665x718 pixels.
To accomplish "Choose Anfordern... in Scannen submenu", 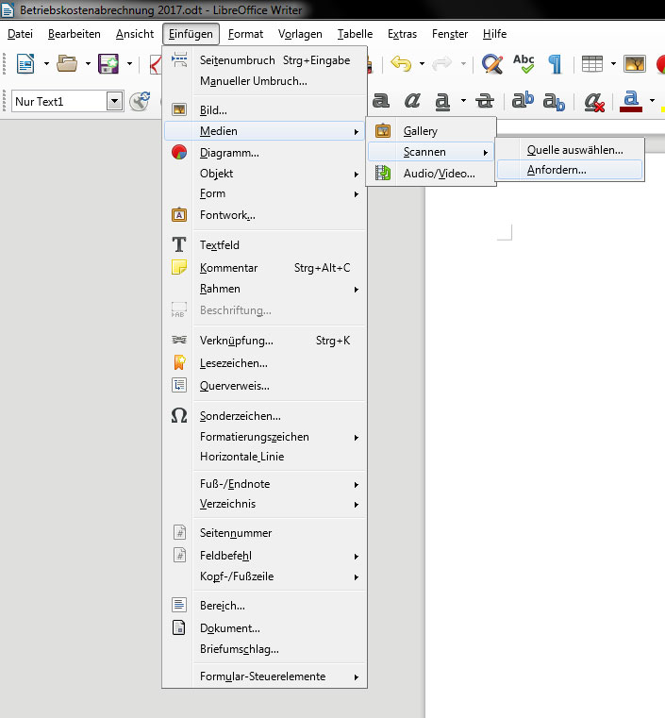I will click(x=570, y=170).
